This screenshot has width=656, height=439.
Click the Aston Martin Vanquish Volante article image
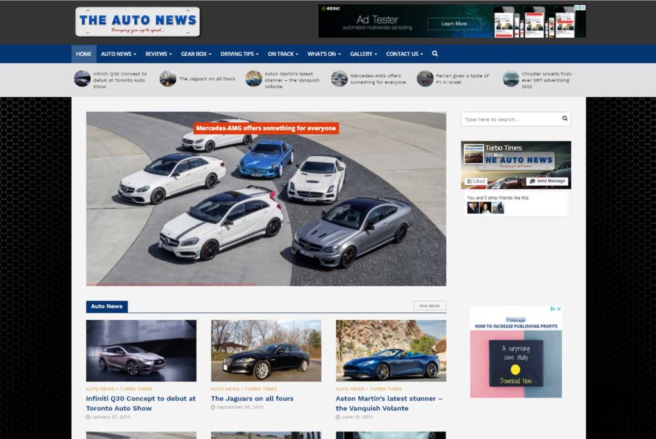(x=391, y=351)
